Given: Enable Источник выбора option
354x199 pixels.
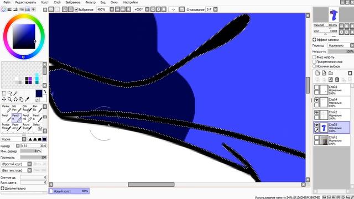Looking at the screenshot, I should [314, 66].
